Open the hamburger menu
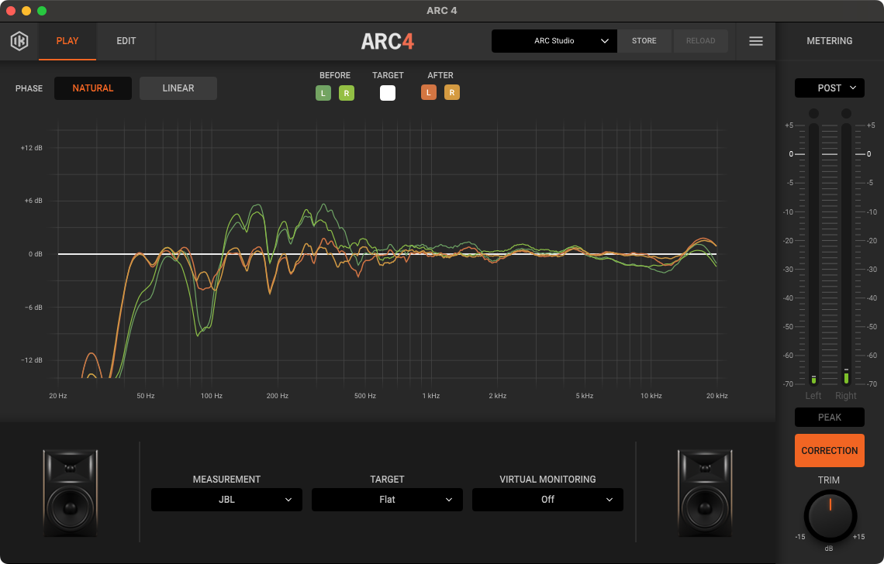This screenshot has height=564, width=884. (x=755, y=41)
